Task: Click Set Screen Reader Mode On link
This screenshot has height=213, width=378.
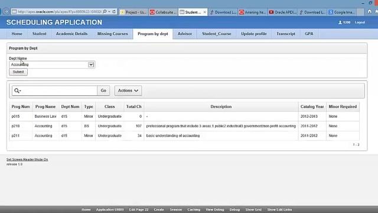Action: [27, 160]
